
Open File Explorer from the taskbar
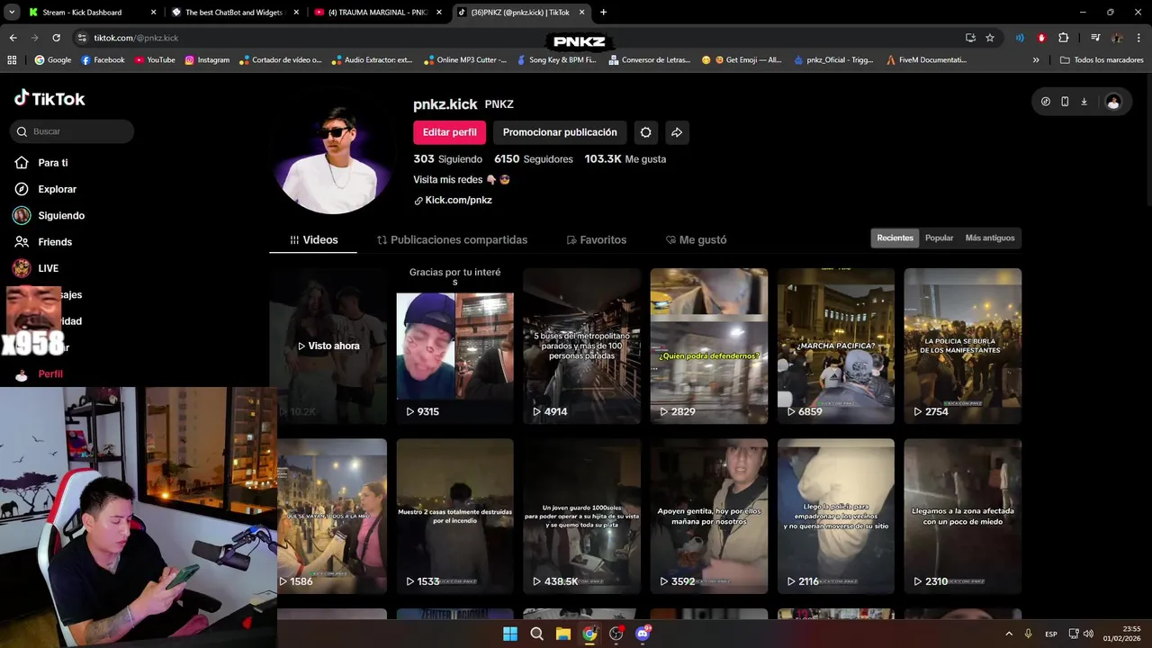click(x=563, y=634)
